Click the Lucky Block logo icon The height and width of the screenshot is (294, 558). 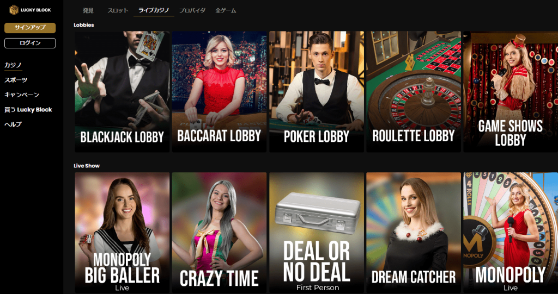14,10
